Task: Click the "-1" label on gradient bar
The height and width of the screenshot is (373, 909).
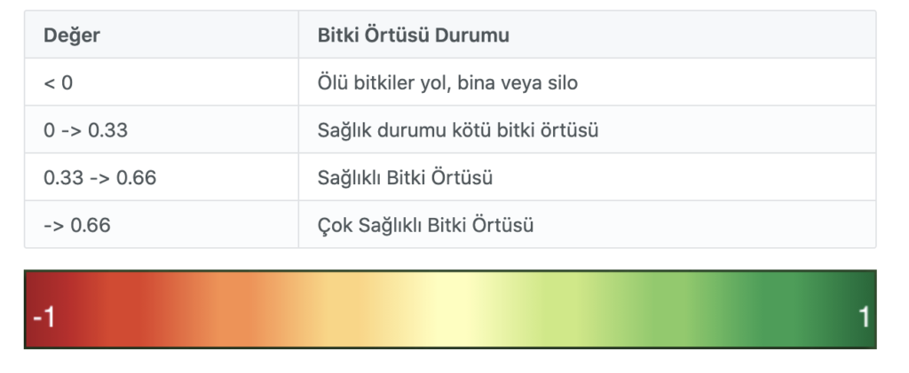Action: pos(43,317)
